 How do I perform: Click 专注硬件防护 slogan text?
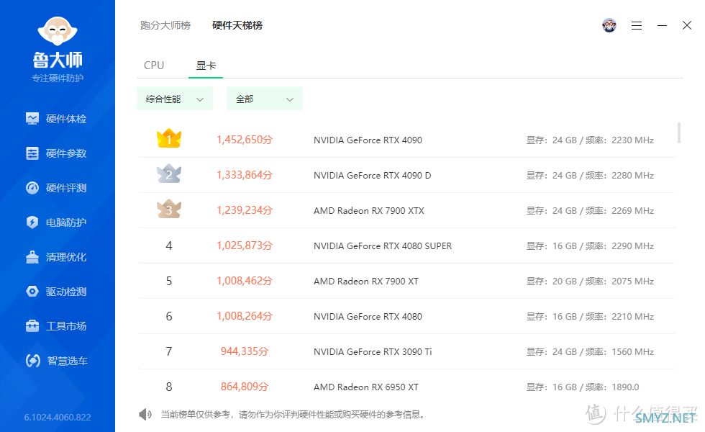pyautogui.click(x=58, y=78)
